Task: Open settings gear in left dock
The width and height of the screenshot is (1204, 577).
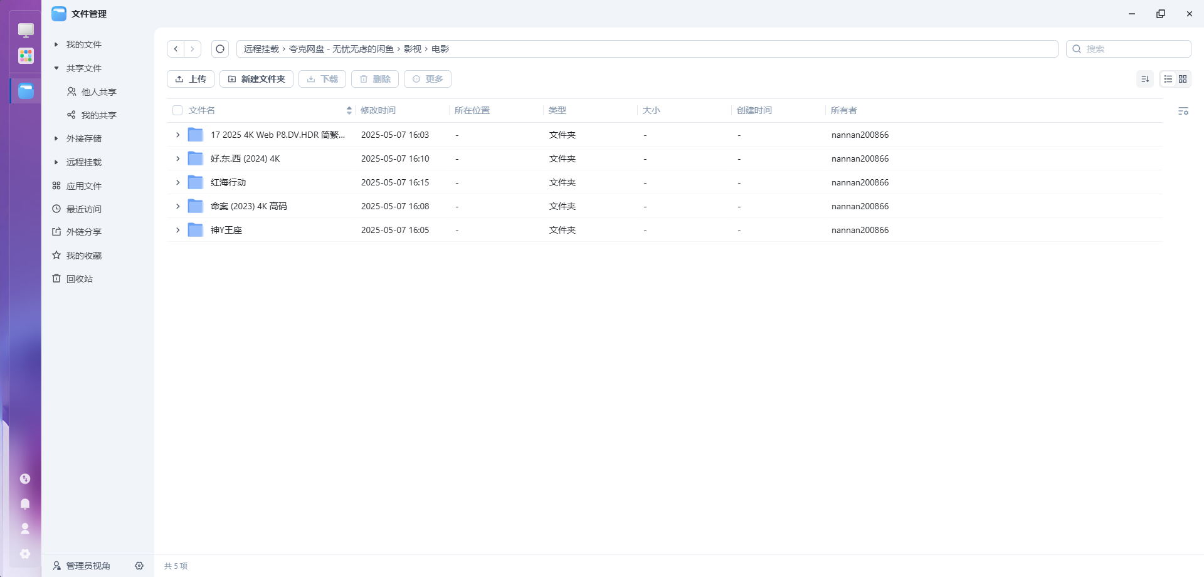Action: click(x=25, y=554)
